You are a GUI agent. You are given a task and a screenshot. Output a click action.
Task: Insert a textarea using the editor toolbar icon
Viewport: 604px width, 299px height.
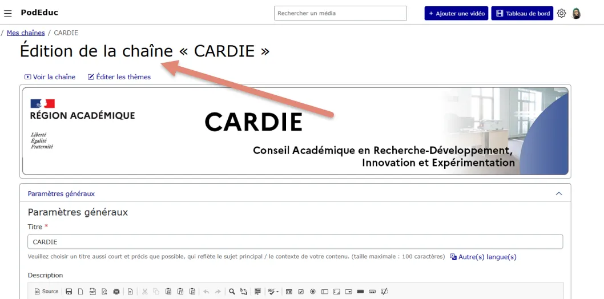[x=337, y=292]
